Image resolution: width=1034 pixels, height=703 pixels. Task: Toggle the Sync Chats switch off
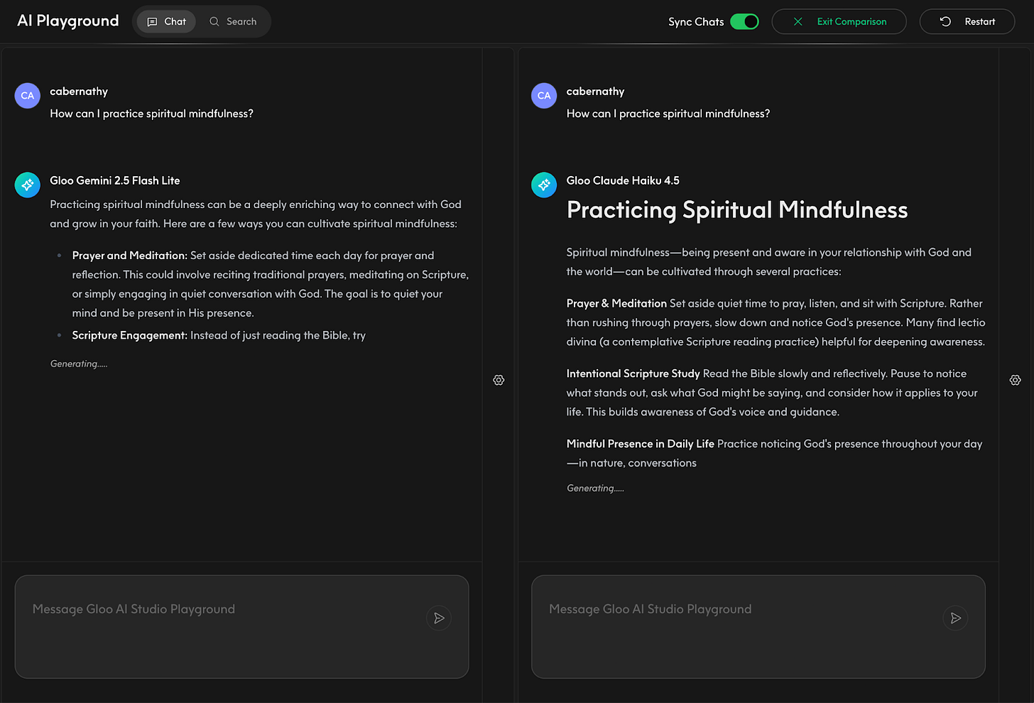(744, 21)
